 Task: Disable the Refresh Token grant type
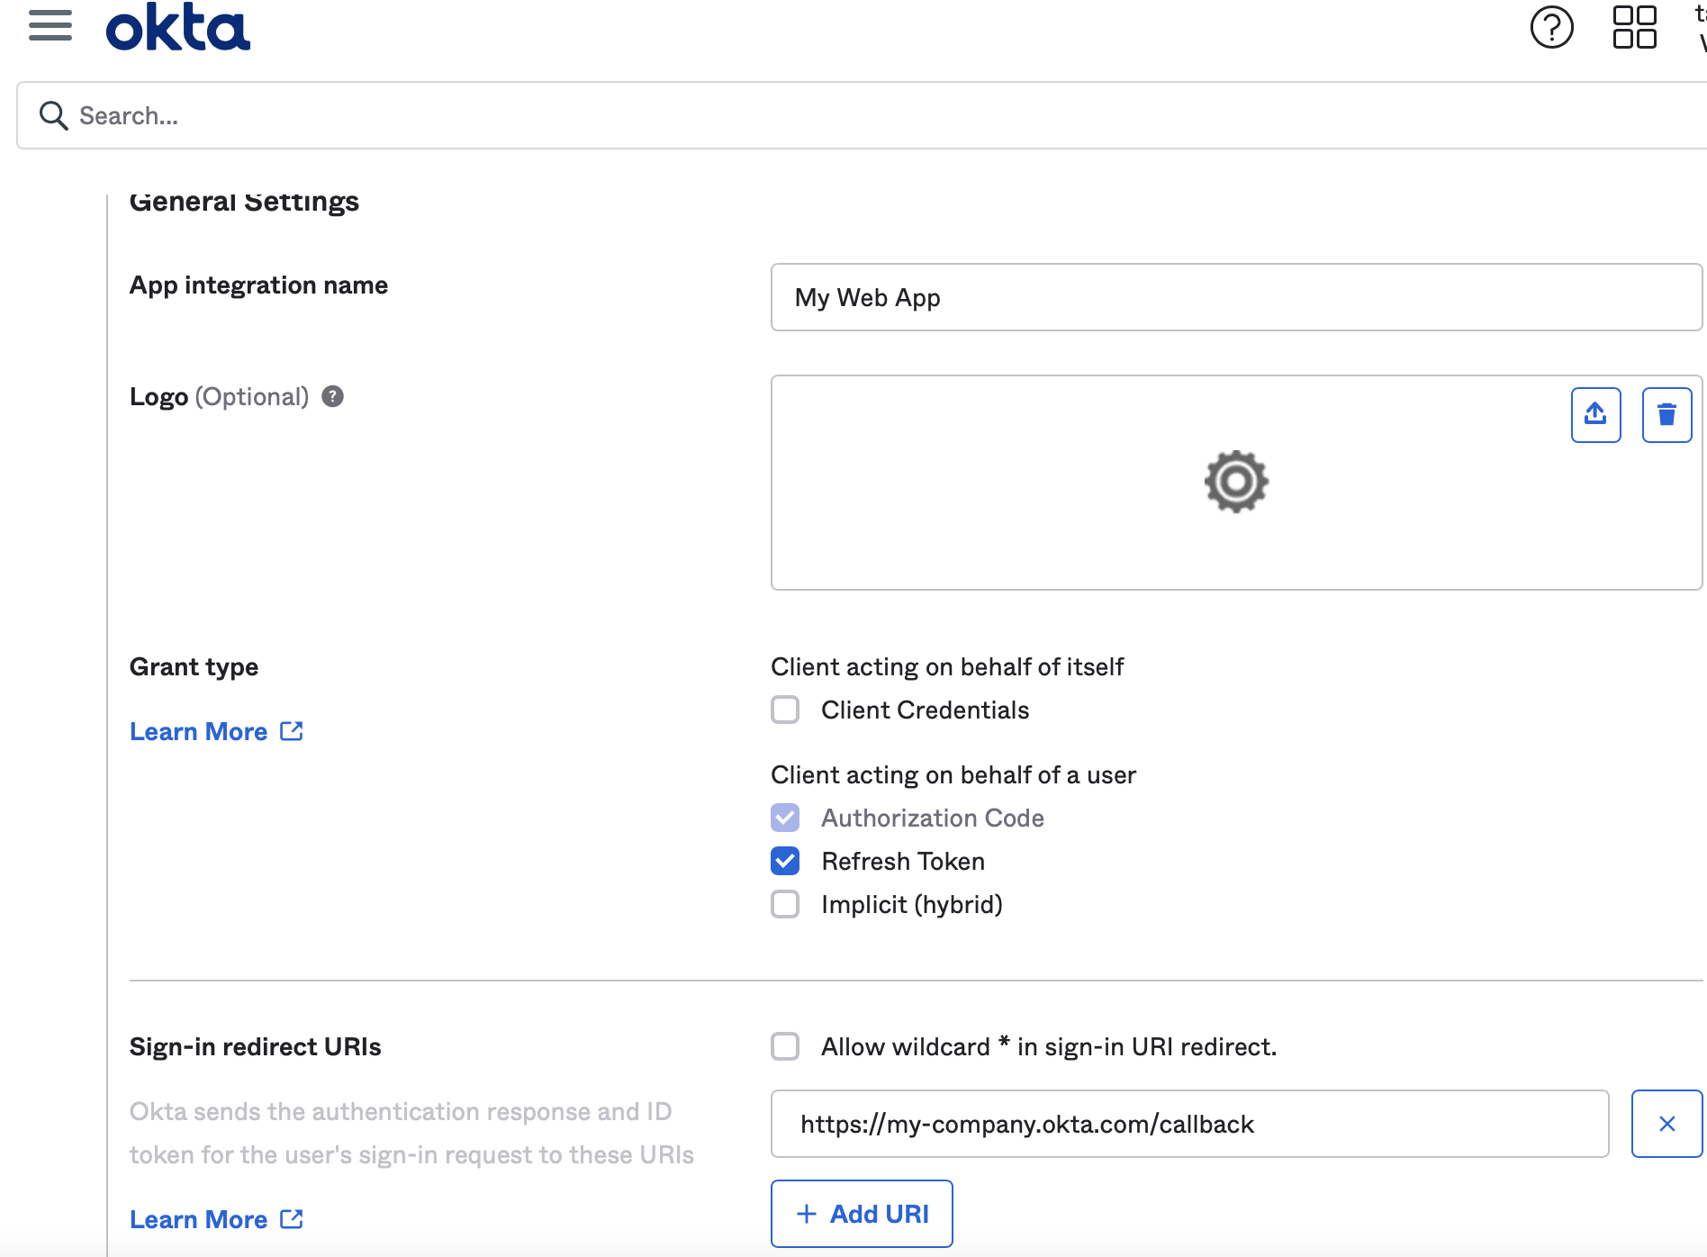[785, 861]
